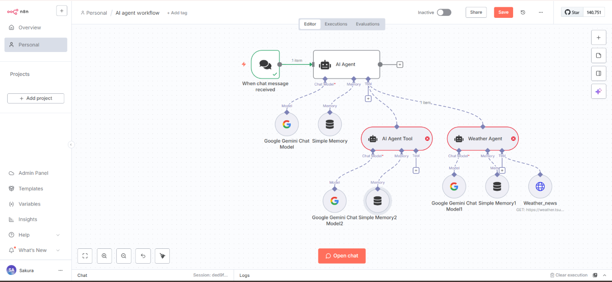Switch to the Executions tab
The height and width of the screenshot is (282, 612).
click(336, 24)
